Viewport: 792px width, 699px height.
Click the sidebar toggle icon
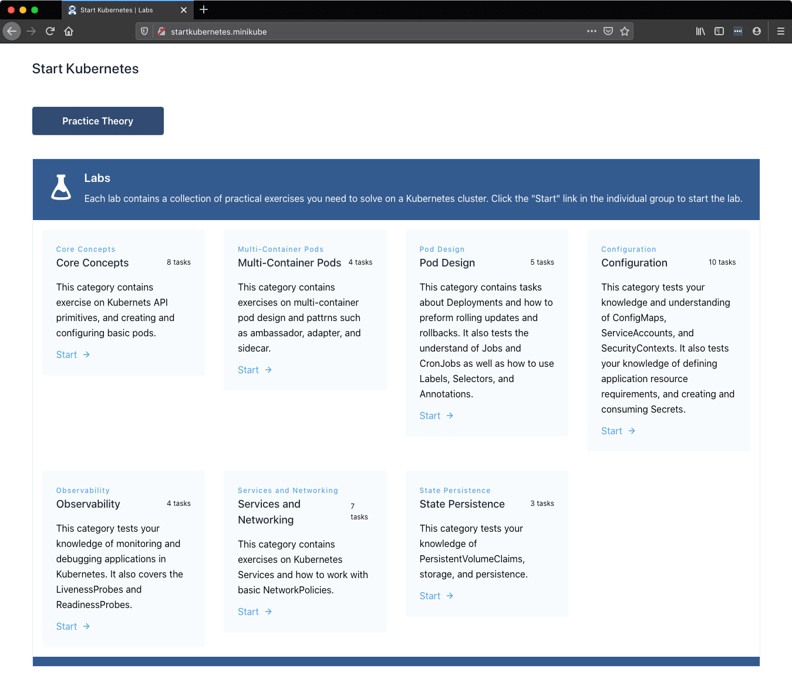coord(719,31)
